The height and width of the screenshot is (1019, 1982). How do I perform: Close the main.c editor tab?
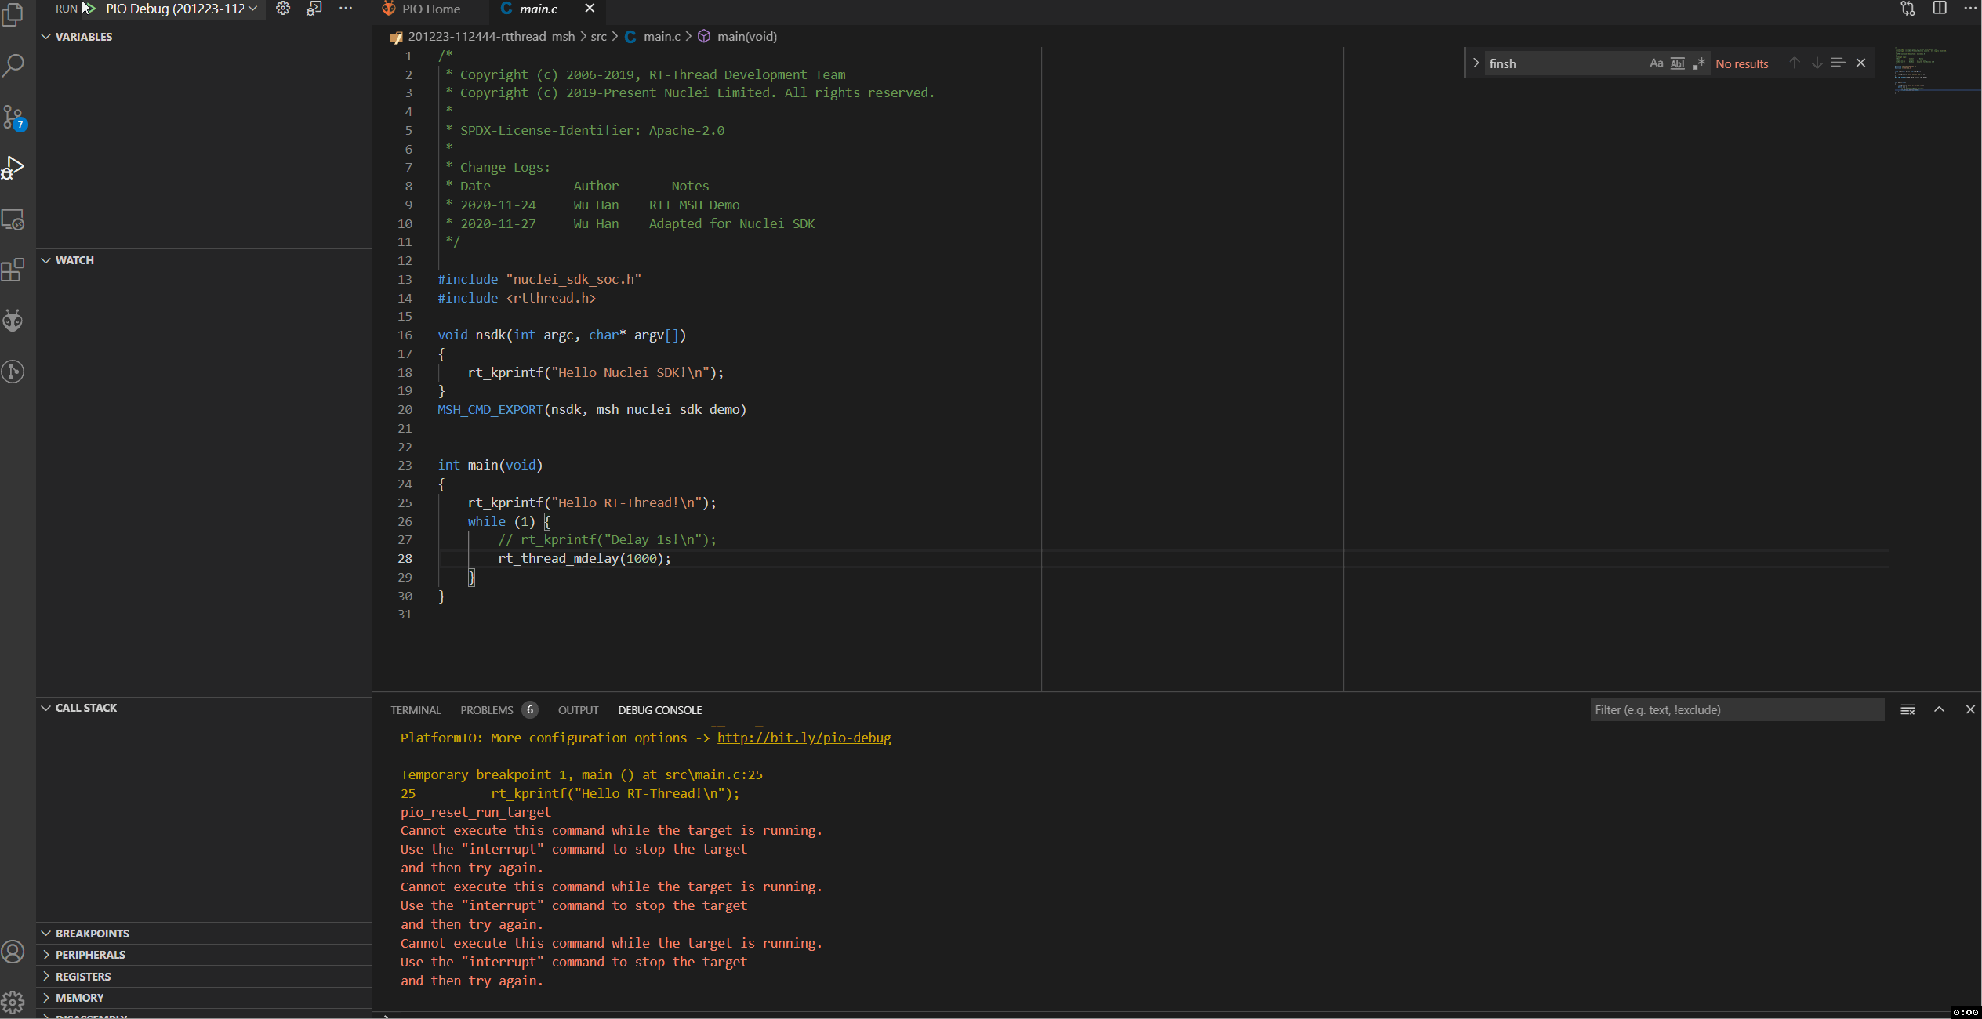point(590,9)
